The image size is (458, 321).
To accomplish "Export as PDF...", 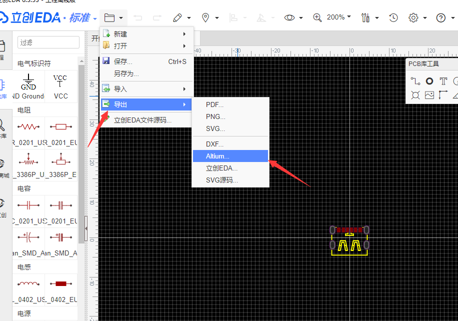I will point(230,104).
